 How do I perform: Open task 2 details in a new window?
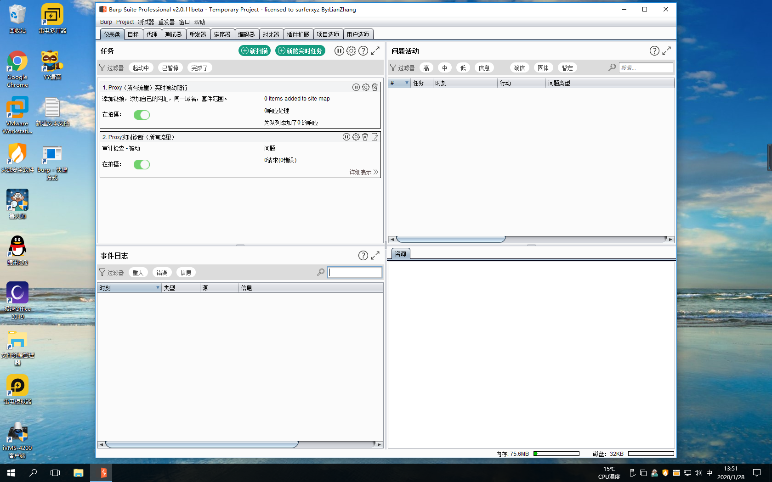tap(375, 137)
